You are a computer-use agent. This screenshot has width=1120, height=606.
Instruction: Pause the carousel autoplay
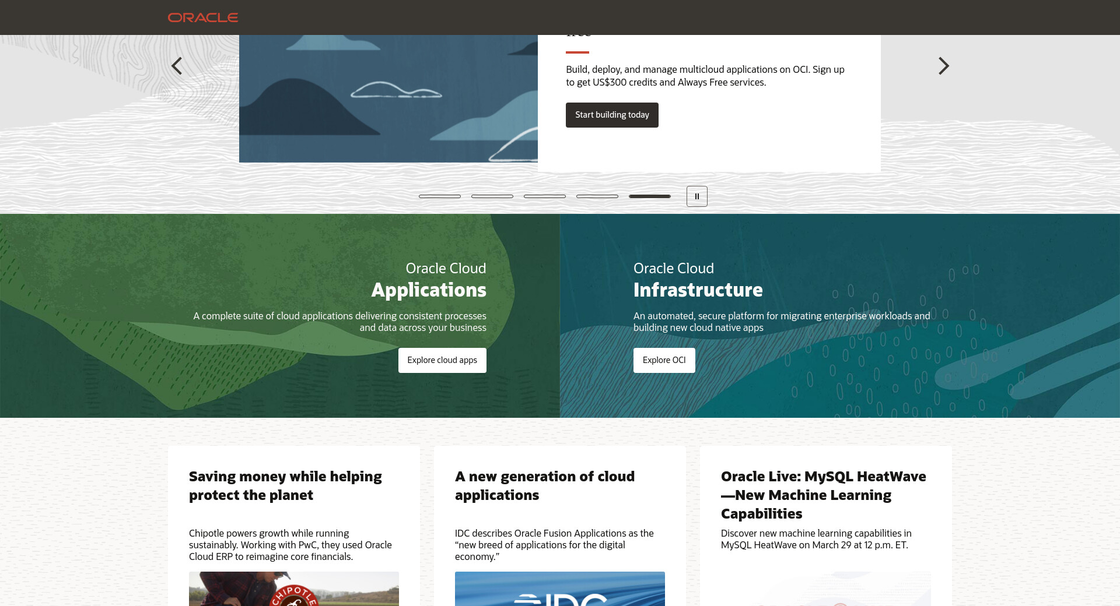(696, 196)
